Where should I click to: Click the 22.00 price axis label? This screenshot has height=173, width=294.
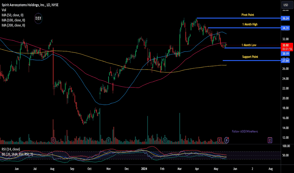click(x=285, y=88)
